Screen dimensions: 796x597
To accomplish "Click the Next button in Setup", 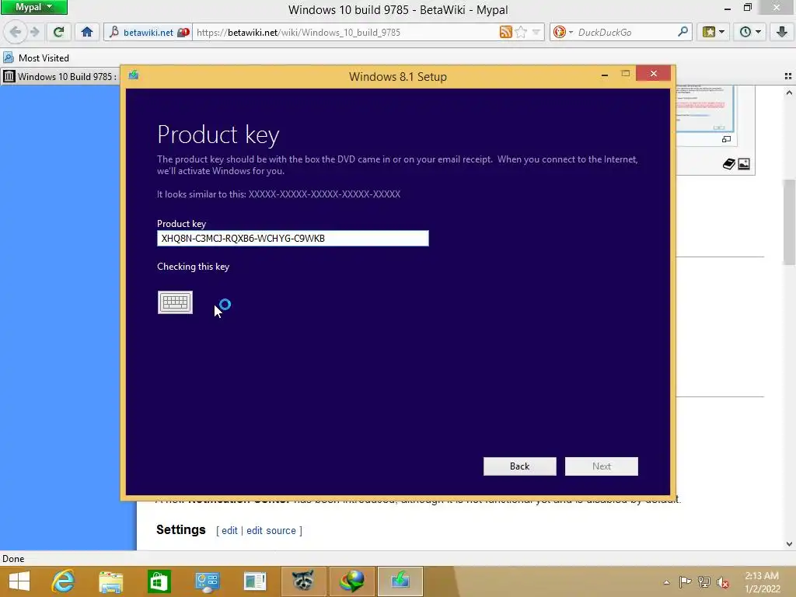I will pos(602,466).
